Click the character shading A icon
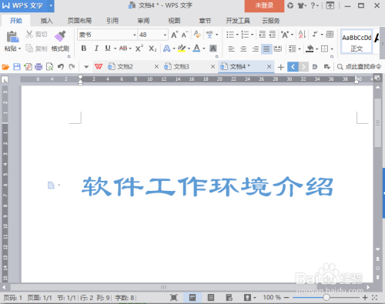Viewport: 385px width, 304px height. click(x=213, y=48)
